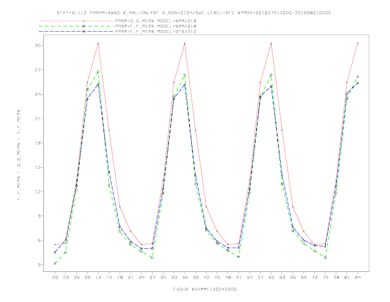Click red line peak marker at forecast hour 12

click(98, 43)
